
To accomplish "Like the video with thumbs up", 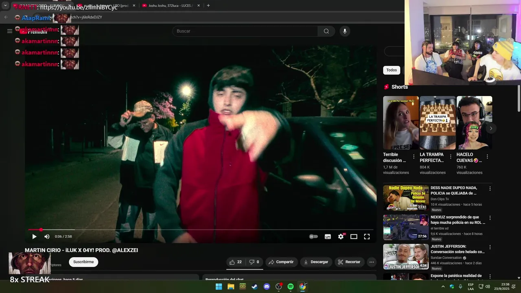I will click(235, 262).
